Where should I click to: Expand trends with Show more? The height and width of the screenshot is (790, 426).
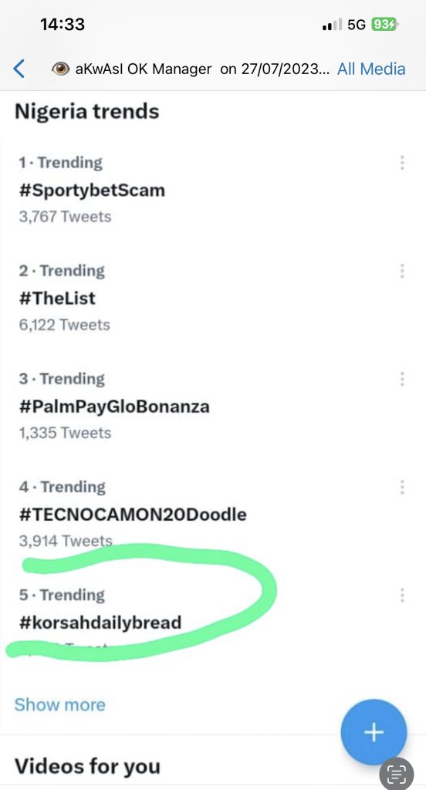coord(60,704)
